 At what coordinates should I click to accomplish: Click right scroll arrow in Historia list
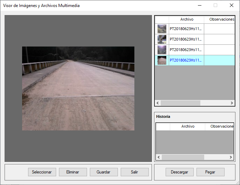[231, 157]
